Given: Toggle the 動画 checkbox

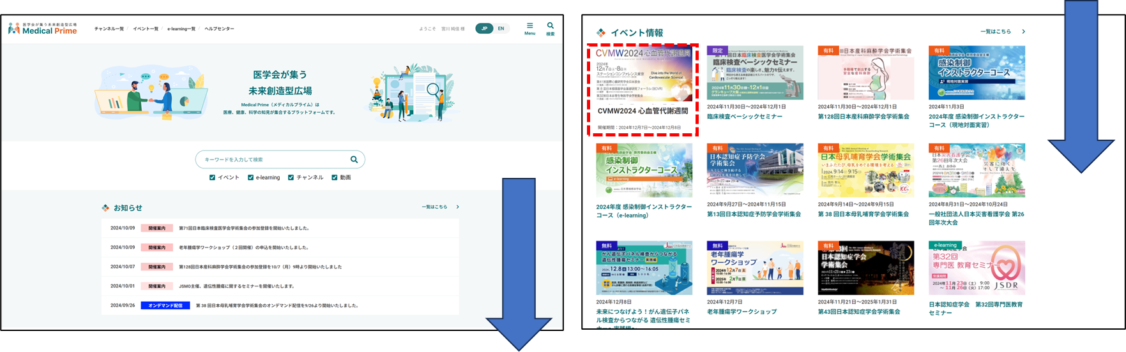Looking at the screenshot, I should coord(334,178).
